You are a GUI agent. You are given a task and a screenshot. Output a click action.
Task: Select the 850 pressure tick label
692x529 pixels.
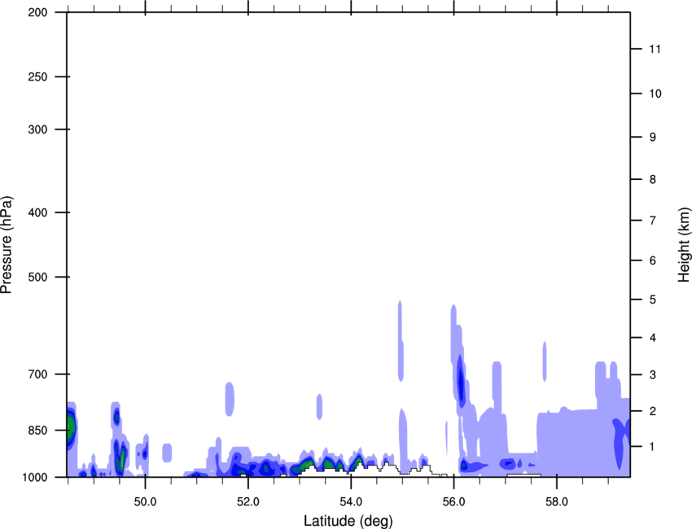pos(37,431)
